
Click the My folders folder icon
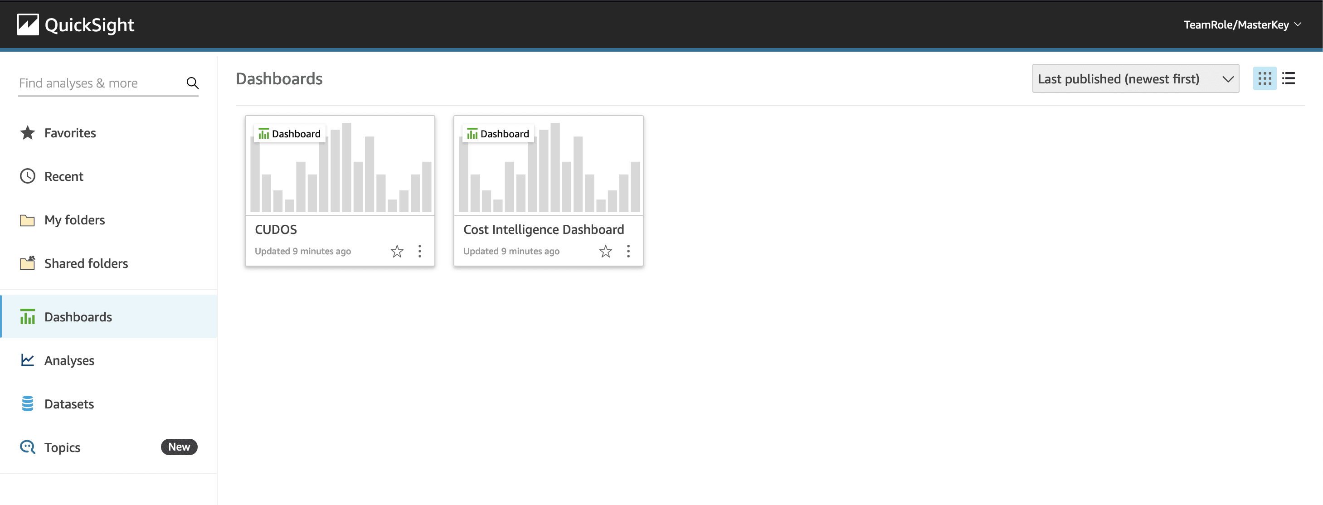(27, 220)
